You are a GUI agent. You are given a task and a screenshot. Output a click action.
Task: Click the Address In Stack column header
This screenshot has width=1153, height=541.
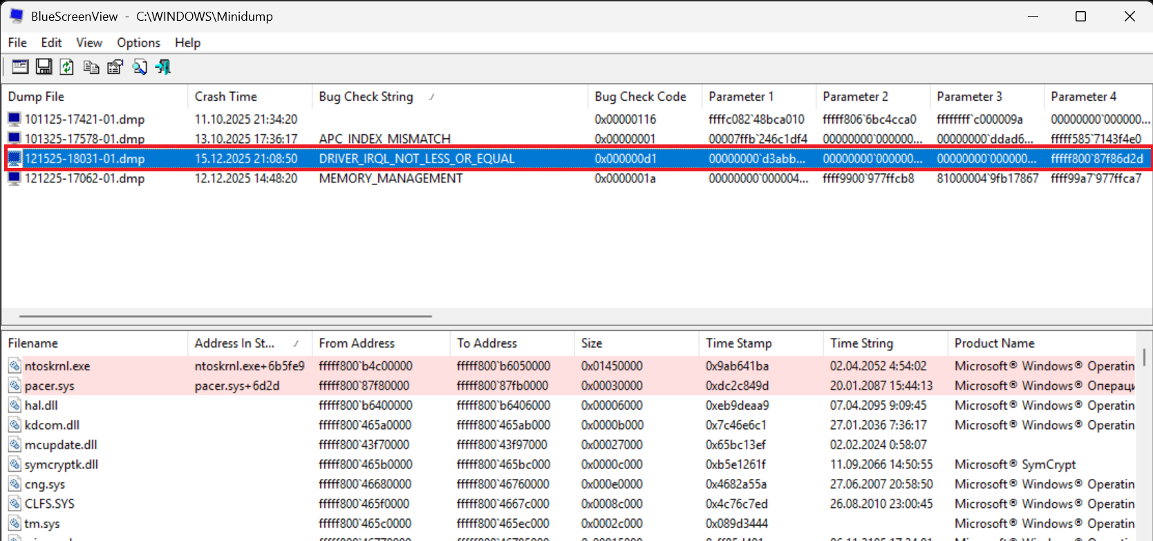coord(250,343)
